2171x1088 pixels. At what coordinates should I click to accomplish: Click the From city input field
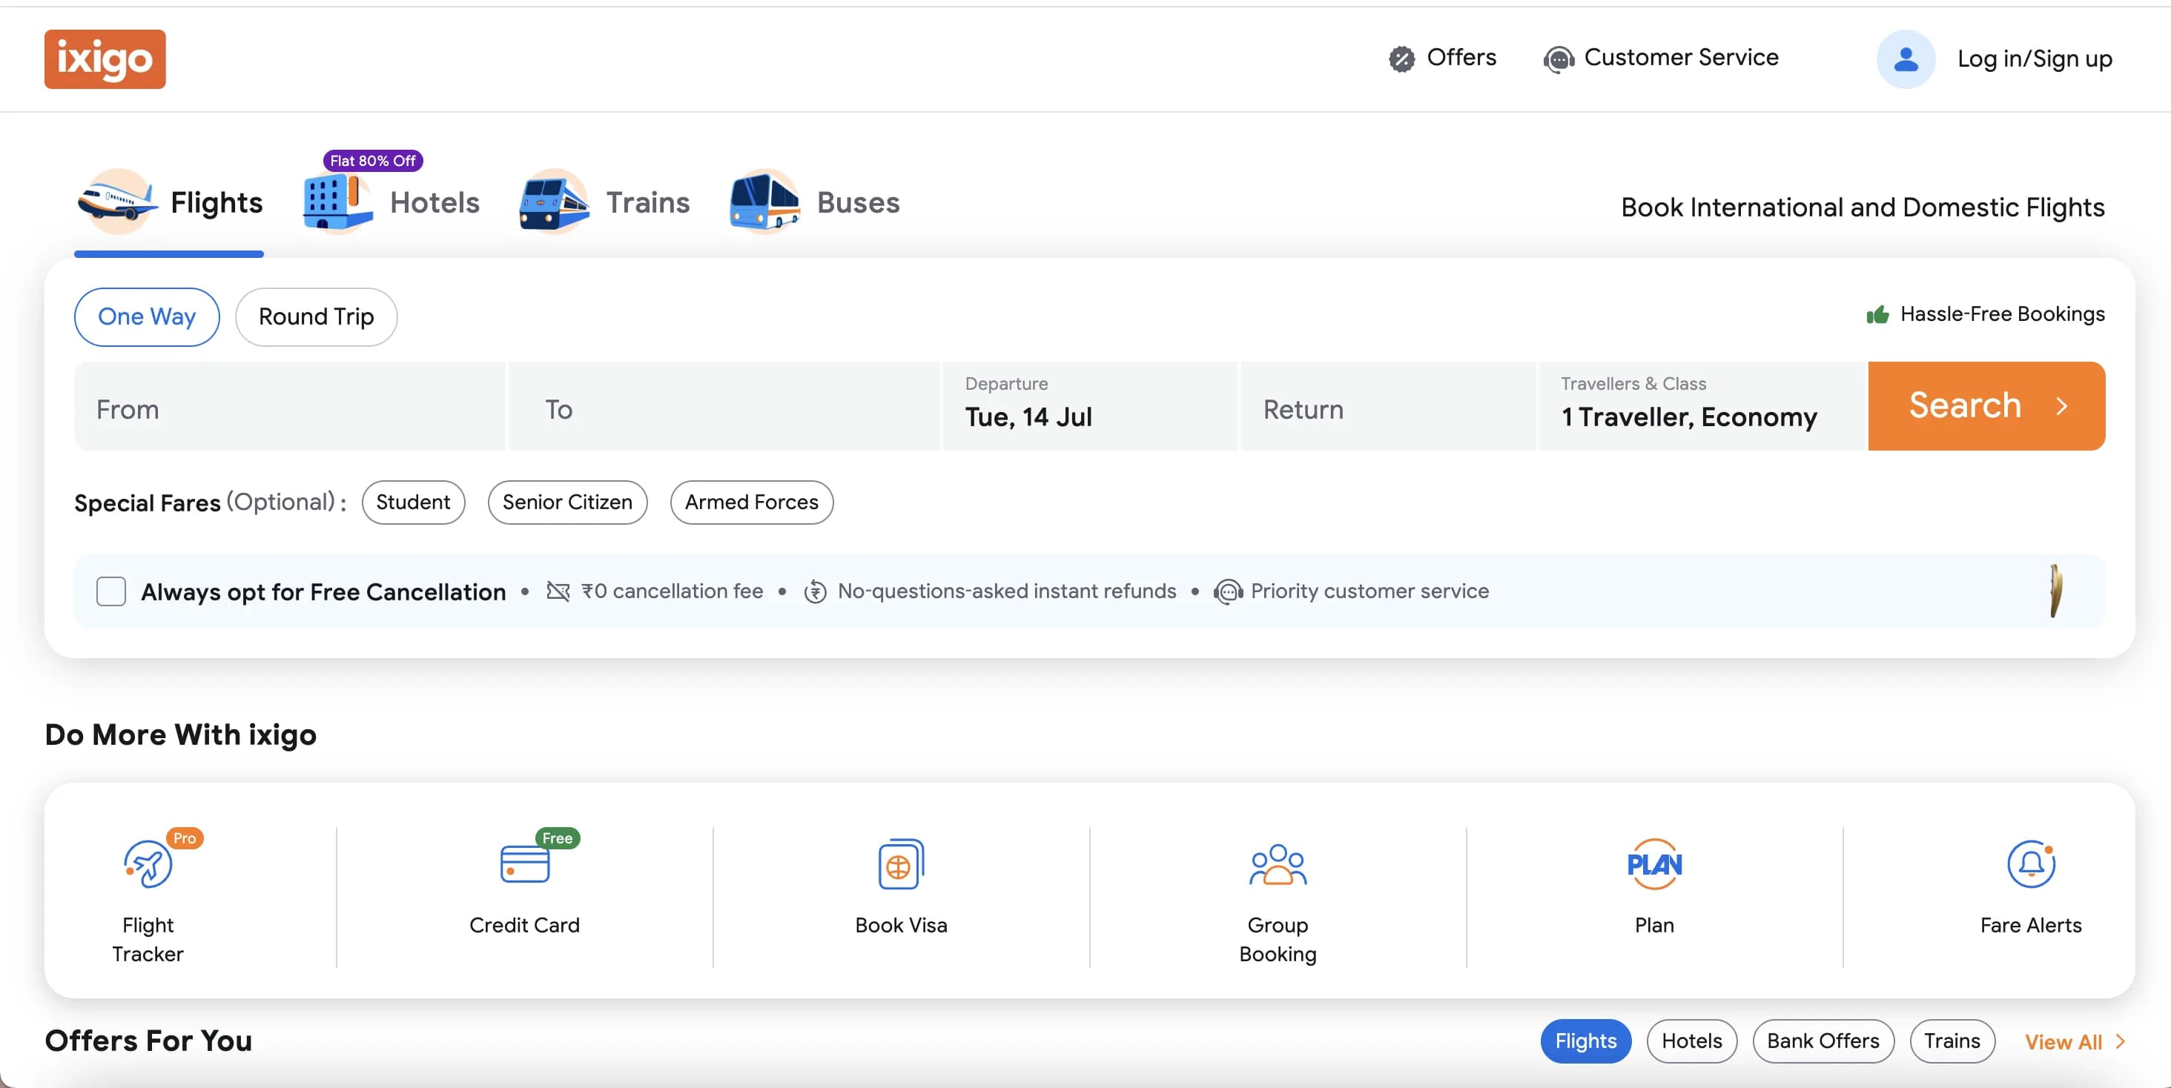point(290,406)
